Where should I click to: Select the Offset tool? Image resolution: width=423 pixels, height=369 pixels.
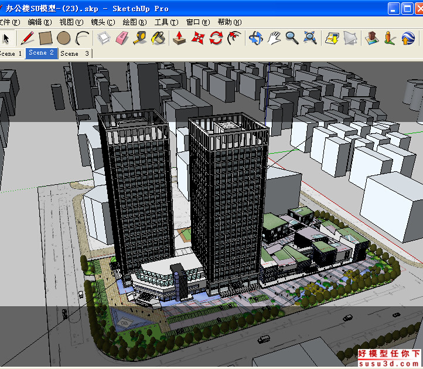(x=234, y=38)
